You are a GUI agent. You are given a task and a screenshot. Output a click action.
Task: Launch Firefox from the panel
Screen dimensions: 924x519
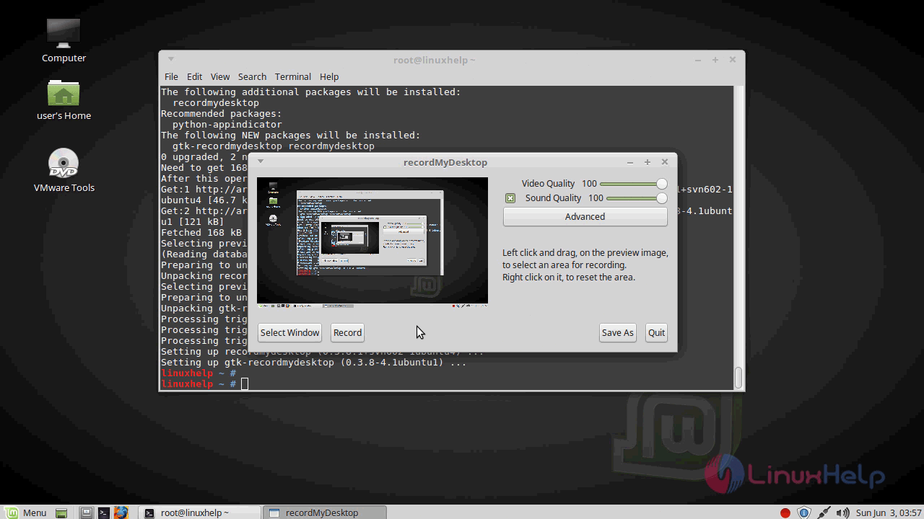click(121, 513)
